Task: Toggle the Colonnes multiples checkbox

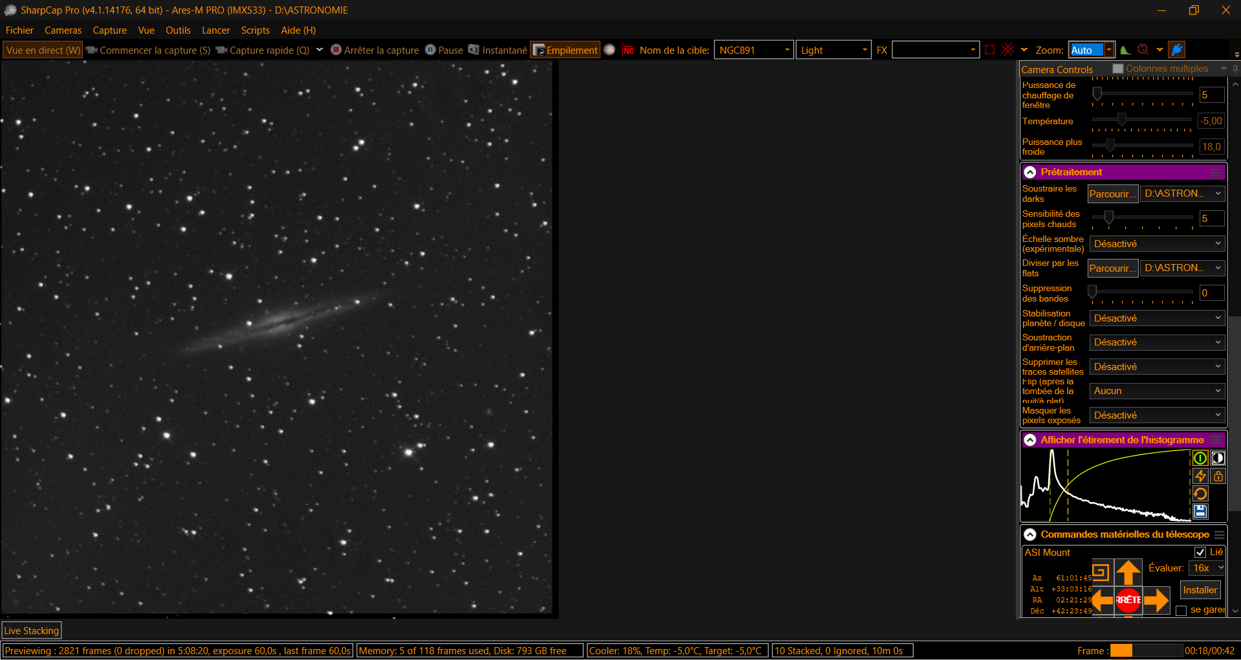Action: click(x=1118, y=69)
